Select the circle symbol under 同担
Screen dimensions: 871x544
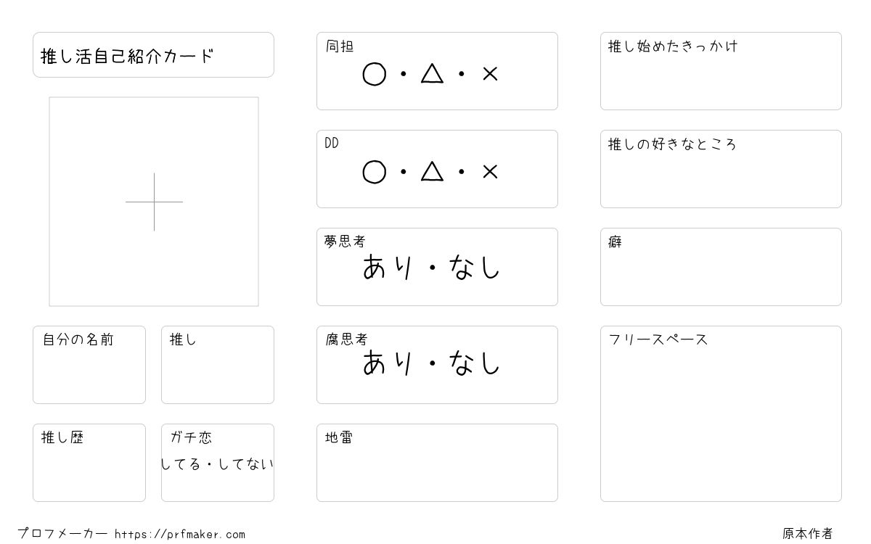click(374, 74)
